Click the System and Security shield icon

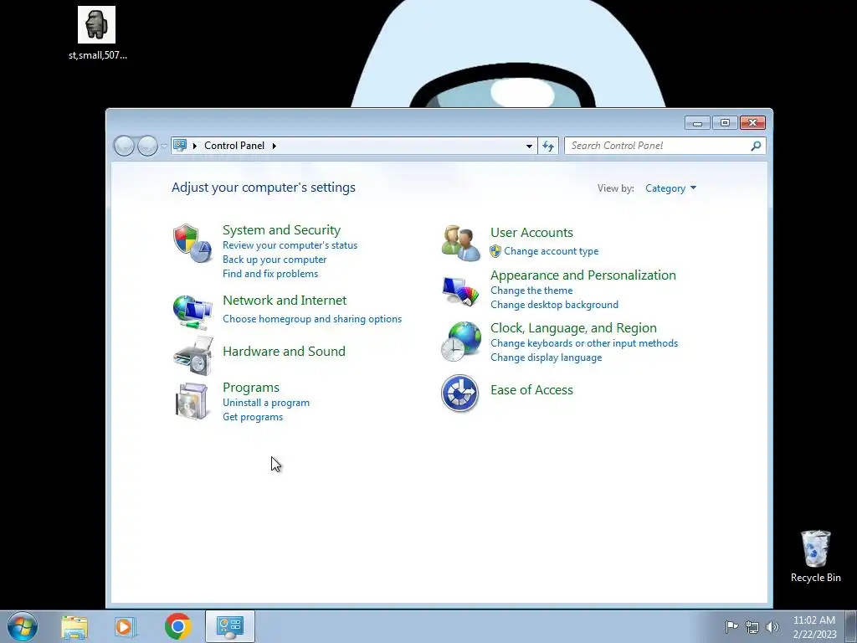click(192, 243)
